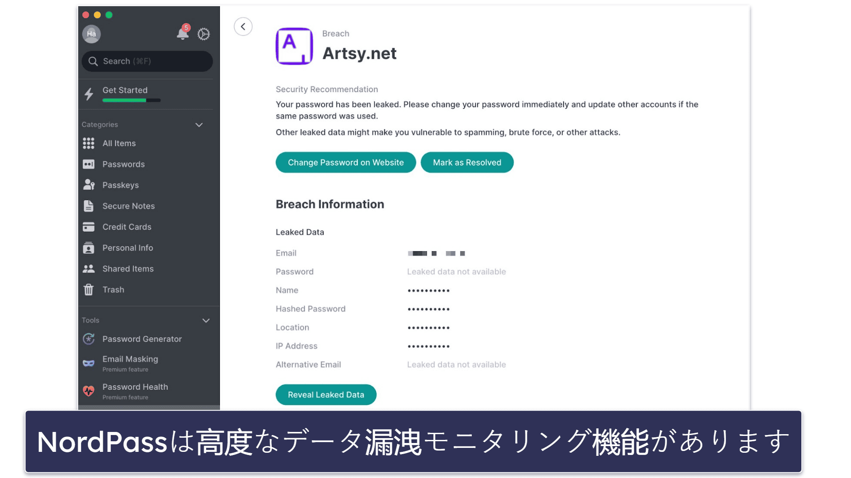Click the Breach Information heading

click(x=330, y=204)
